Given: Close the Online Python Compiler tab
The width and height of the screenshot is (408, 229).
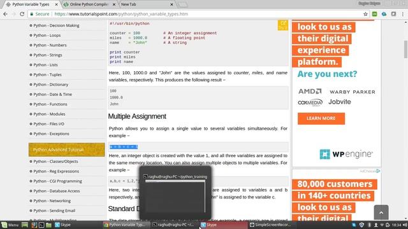Looking at the screenshot, I should pos(114,4).
